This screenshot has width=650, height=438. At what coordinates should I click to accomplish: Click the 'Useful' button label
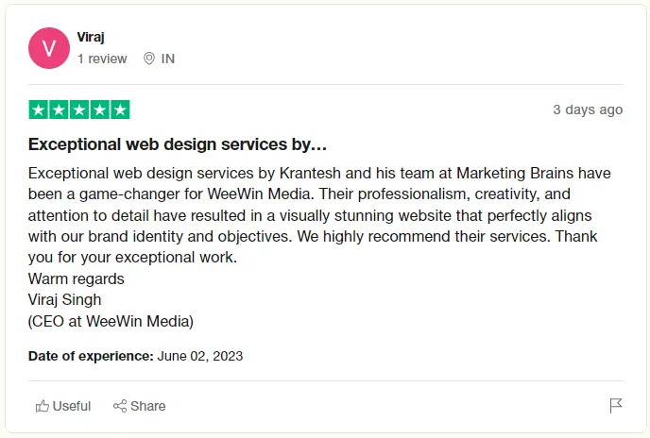pyautogui.click(x=72, y=406)
